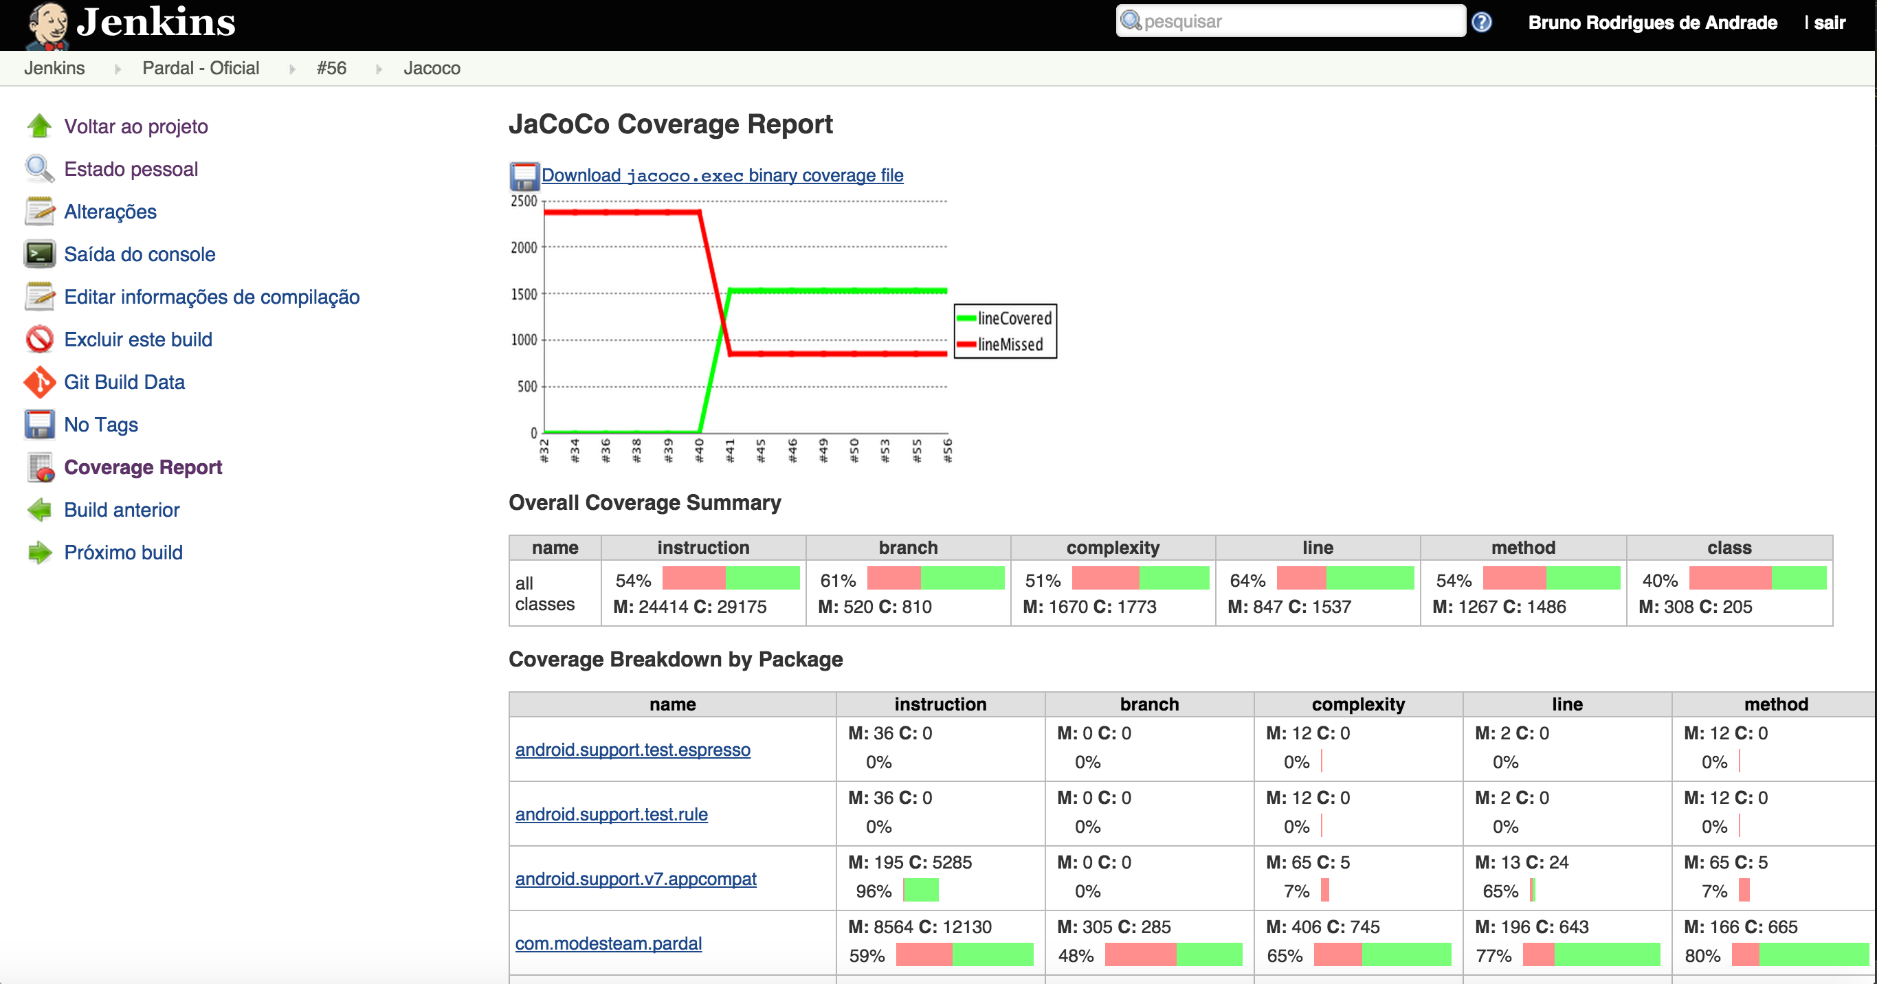Download the jacoco.exec binary coverage file
Viewport: 1877px width, 984px height.
tap(722, 175)
